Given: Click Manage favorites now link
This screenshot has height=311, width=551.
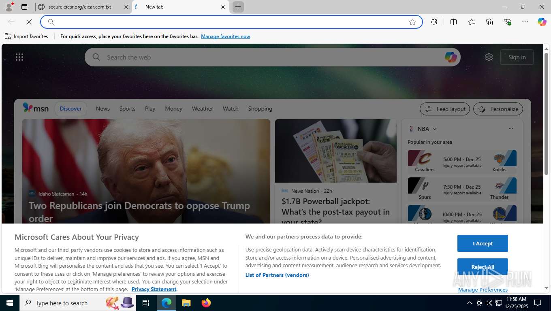Looking at the screenshot, I should (225, 36).
